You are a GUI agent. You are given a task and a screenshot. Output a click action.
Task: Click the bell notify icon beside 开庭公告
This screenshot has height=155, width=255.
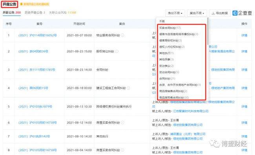point(21,4)
